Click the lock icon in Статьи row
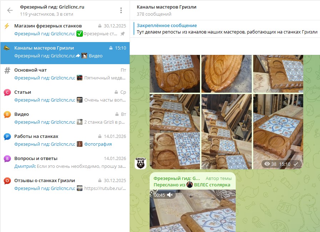Image resolution: width=320 pixels, height=232 pixels. [116, 92]
